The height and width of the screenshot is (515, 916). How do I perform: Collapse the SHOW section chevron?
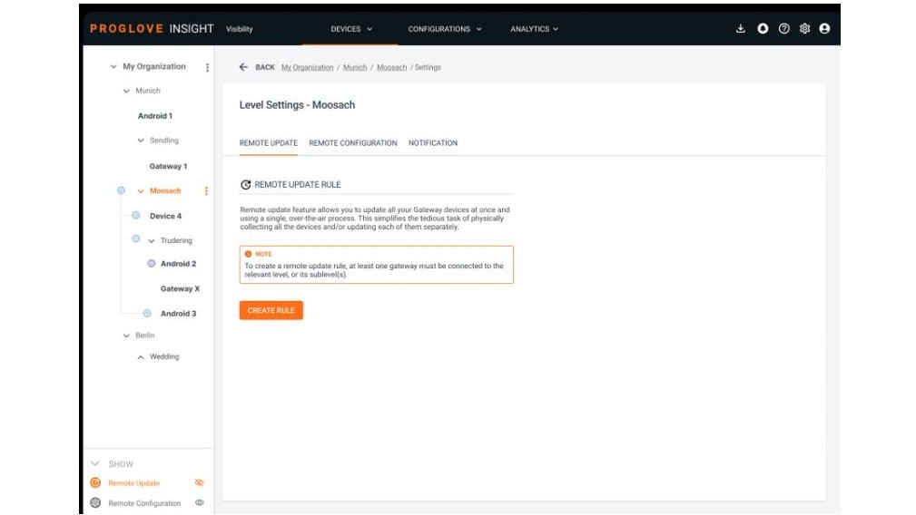pos(95,464)
